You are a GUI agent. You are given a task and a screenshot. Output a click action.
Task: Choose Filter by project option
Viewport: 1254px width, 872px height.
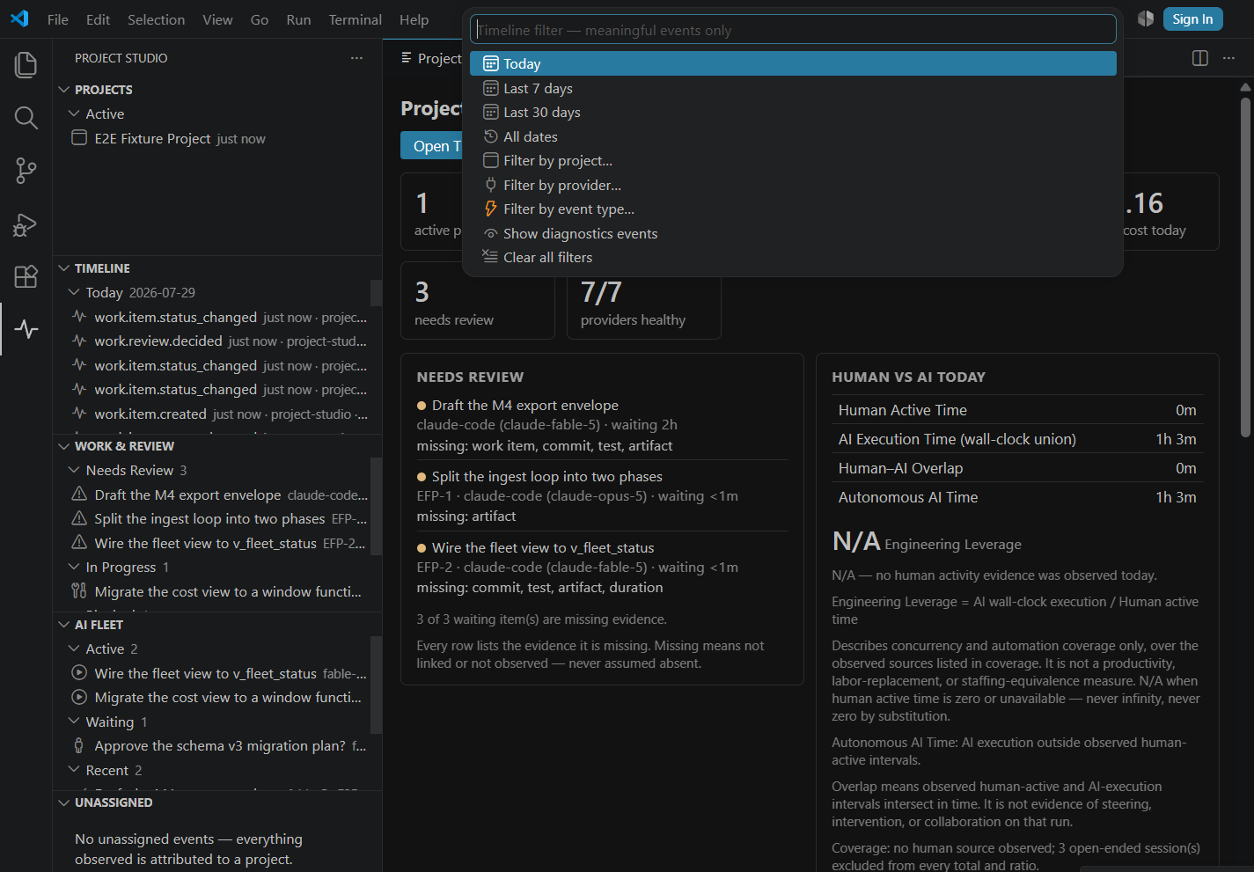[x=793, y=160]
